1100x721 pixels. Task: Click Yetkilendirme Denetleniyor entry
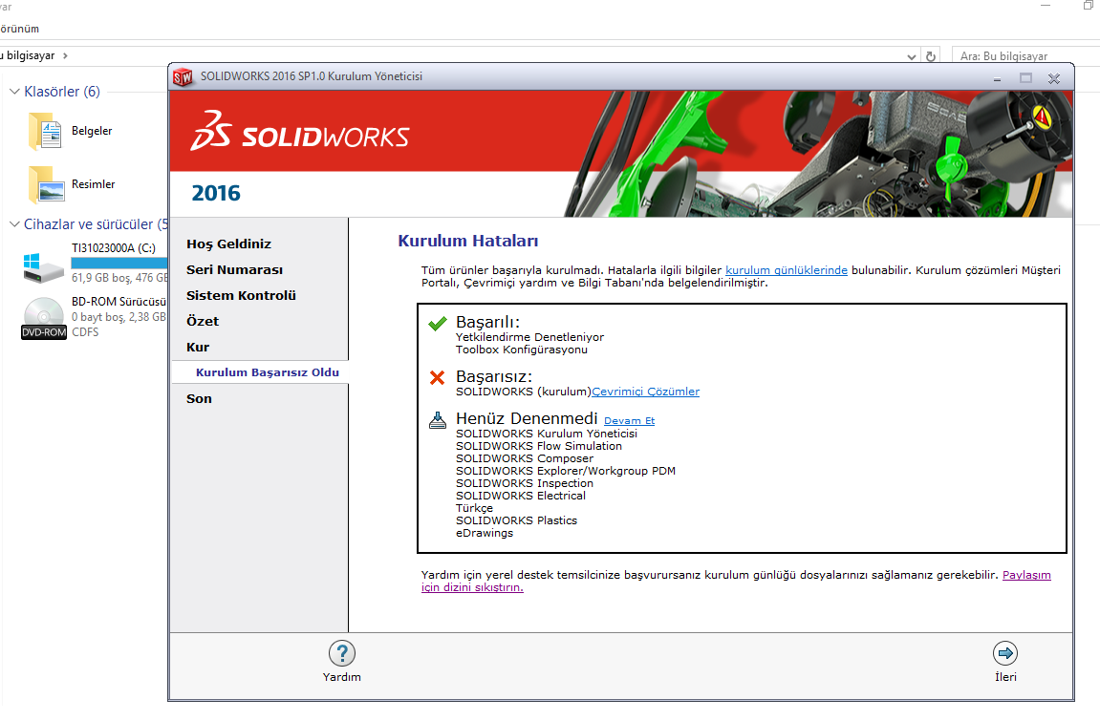(x=529, y=337)
